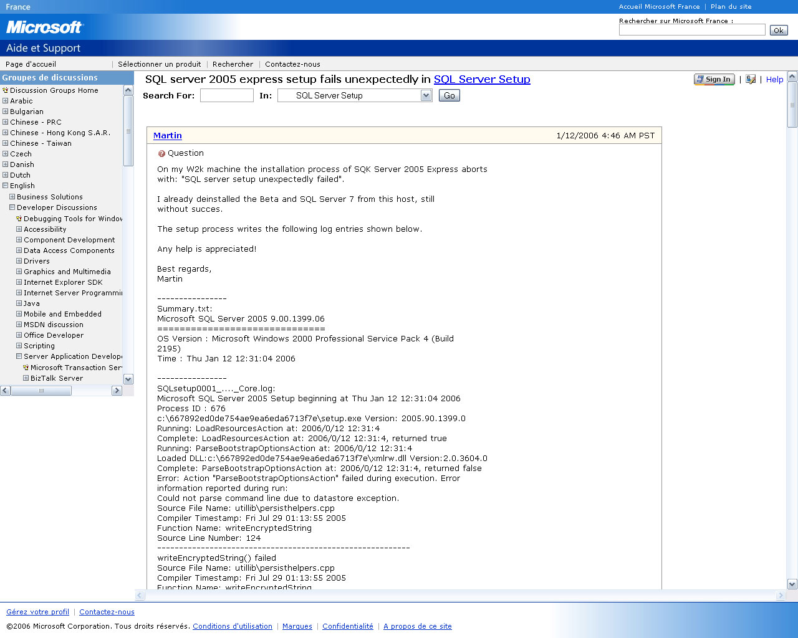Click the Aide et Support heading
The image size is (798, 638).
pos(44,48)
